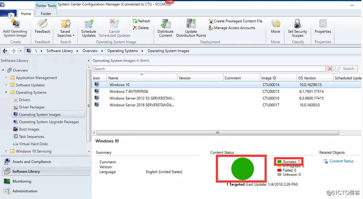This screenshot has height=199, width=363.
Task: Launch Schedule Updates for the image
Action: pyautogui.click(x=89, y=28)
